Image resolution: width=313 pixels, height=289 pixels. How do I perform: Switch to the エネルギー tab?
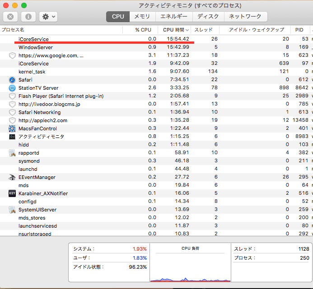(174, 17)
